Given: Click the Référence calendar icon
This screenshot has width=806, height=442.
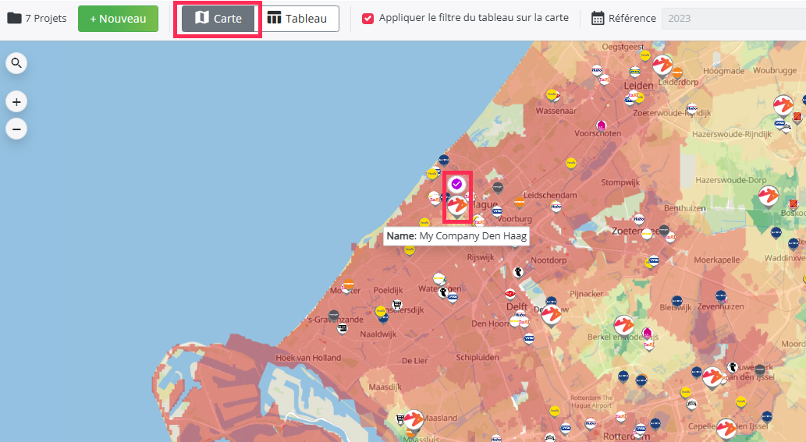Looking at the screenshot, I should pos(598,18).
